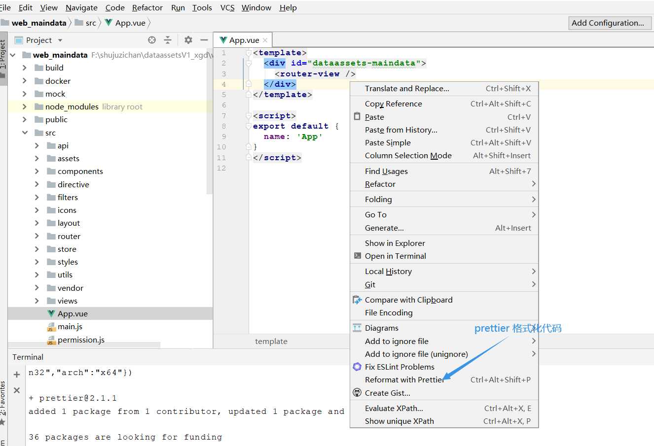Expand the views folder
The height and width of the screenshot is (446, 654).
click(x=37, y=301)
